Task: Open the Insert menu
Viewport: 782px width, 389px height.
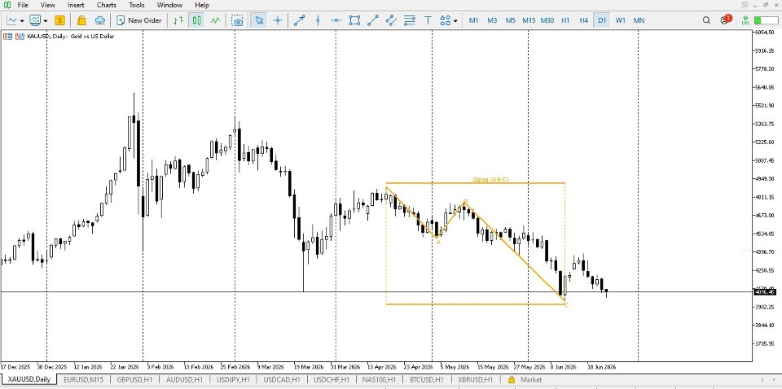Action: (76, 5)
